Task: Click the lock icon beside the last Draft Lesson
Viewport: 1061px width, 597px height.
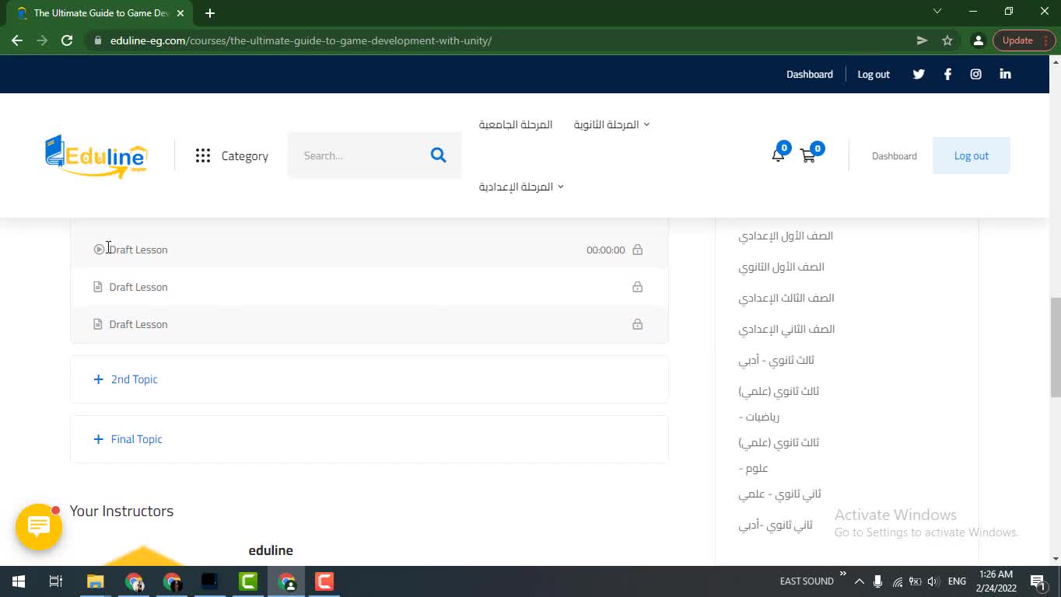Action: (637, 324)
